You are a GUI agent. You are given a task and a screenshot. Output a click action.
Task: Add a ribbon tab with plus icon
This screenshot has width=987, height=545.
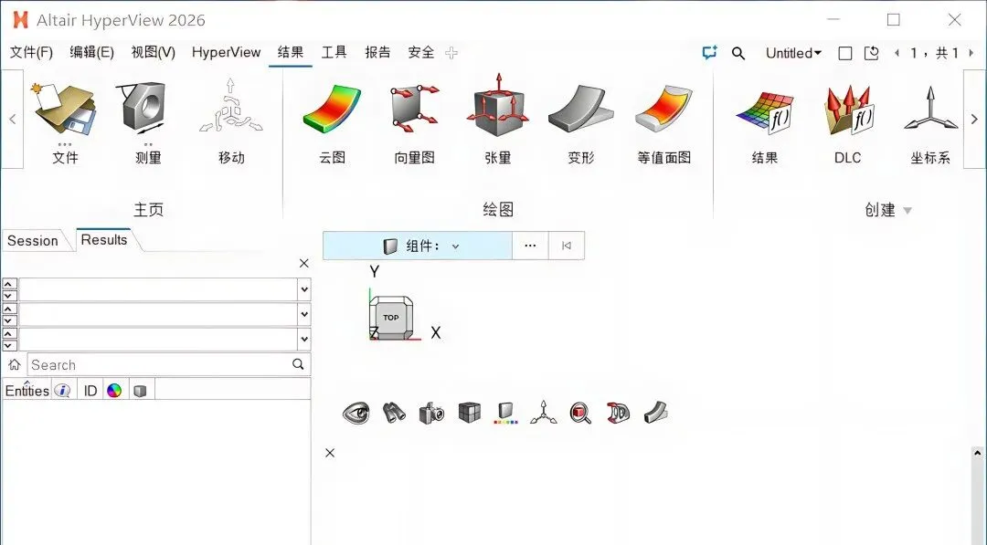[451, 54]
